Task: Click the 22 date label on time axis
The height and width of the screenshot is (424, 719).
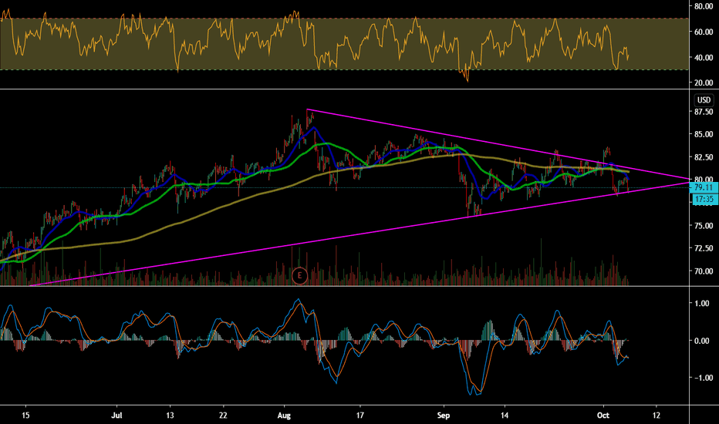Action: coord(223,416)
